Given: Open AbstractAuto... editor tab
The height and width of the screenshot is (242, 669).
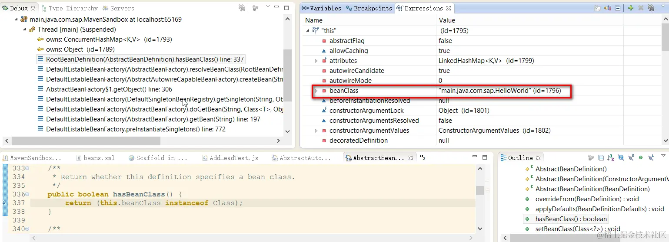Looking at the screenshot, I should 301,158.
